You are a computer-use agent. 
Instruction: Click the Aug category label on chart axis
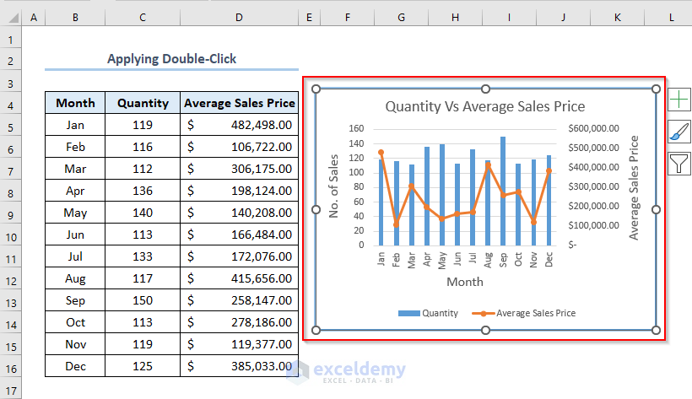(488, 260)
